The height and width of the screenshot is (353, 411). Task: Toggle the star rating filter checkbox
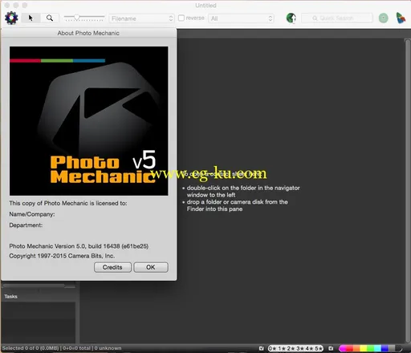(262, 348)
